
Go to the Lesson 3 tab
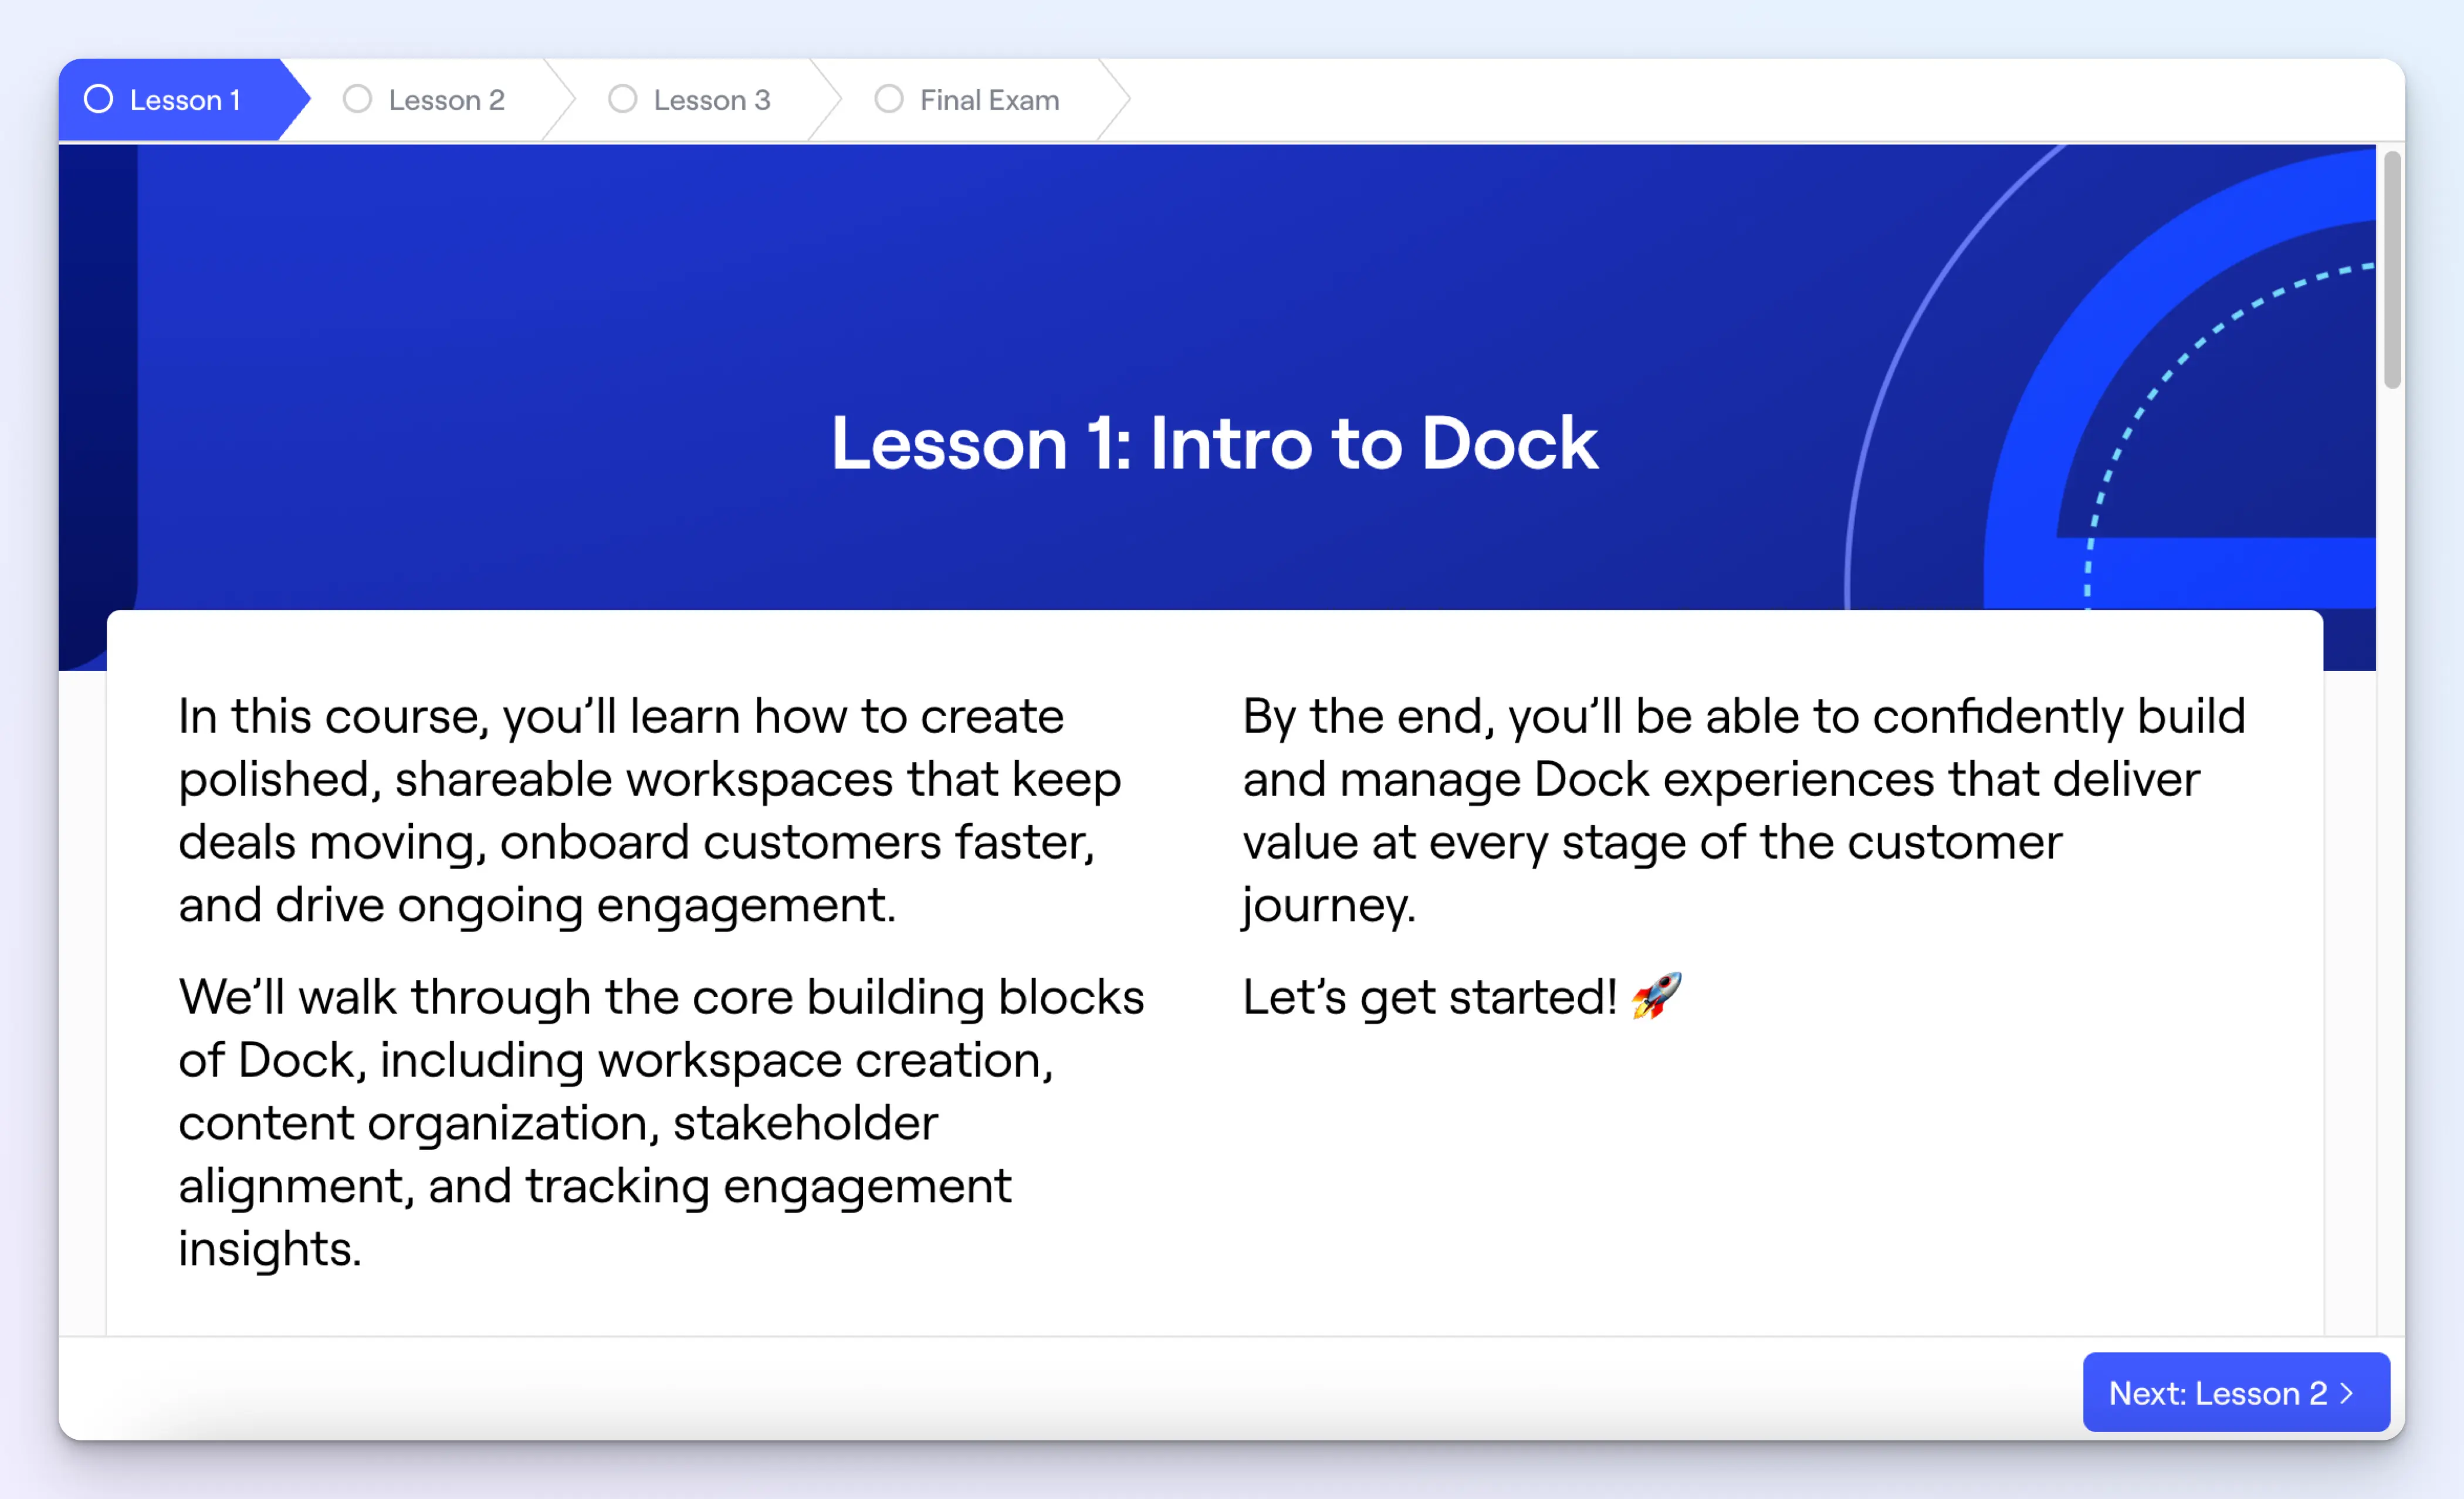click(x=711, y=100)
